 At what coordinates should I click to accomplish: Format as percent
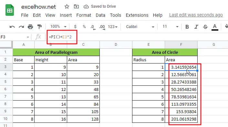tap(84, 27)
